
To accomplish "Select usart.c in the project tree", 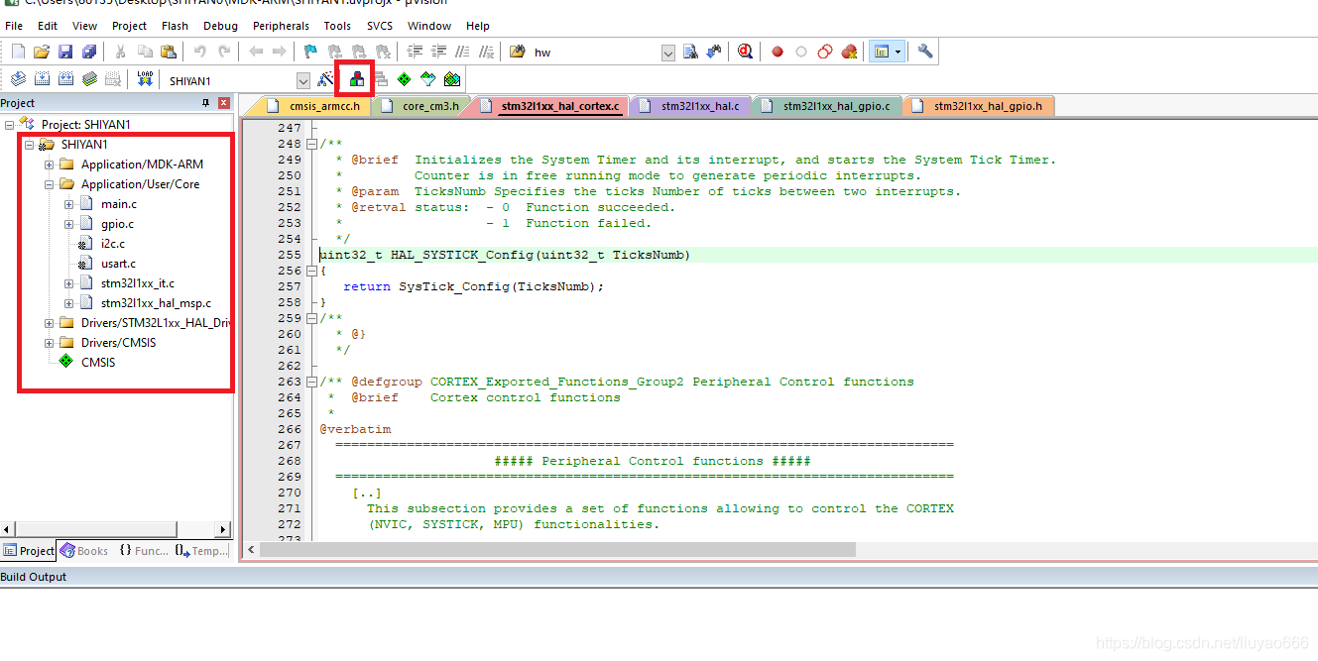I will point(118,264).
